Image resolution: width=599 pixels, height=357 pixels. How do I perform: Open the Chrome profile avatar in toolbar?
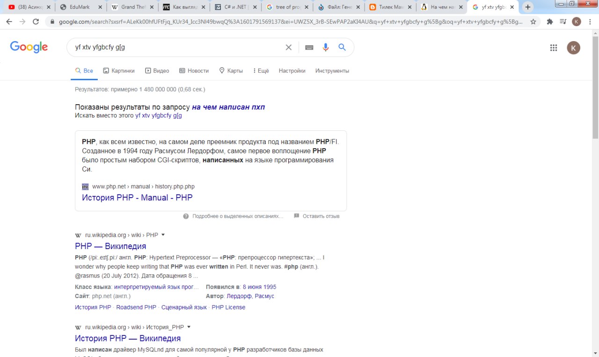pos(577,21)
